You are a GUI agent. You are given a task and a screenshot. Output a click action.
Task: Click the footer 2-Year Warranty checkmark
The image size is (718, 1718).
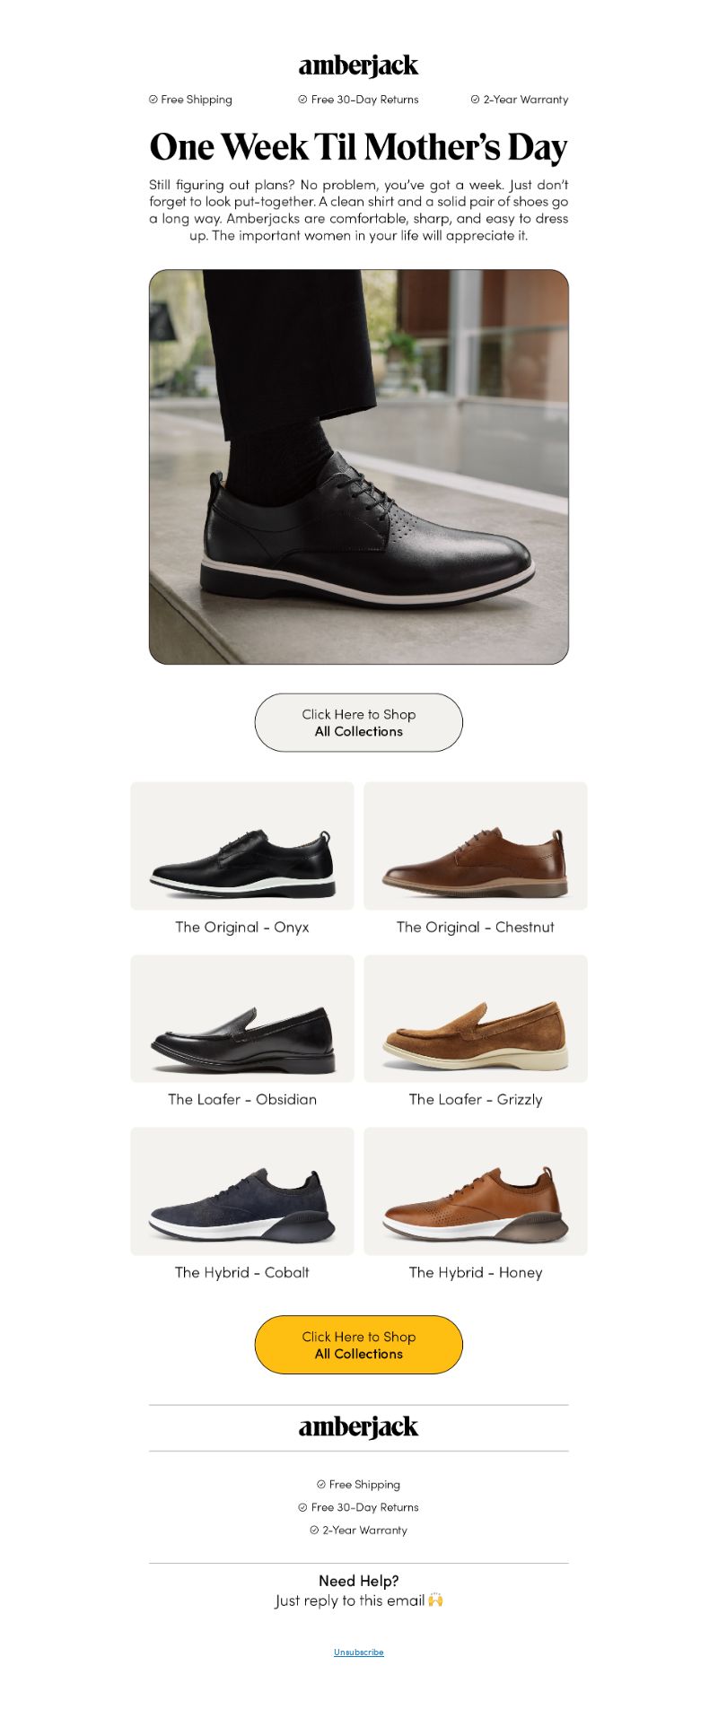pos(314,1530)
